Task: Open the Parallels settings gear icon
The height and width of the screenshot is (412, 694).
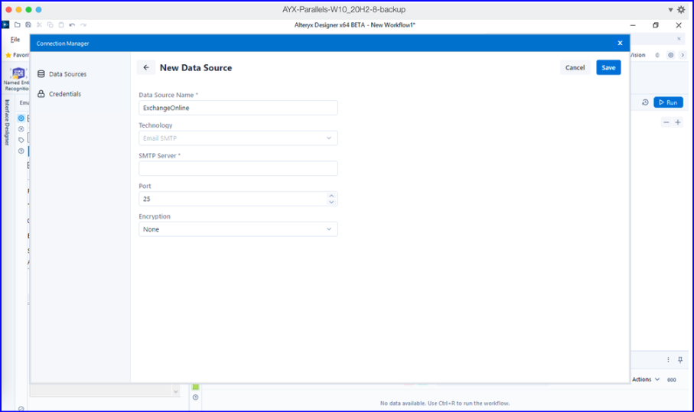Action: 681,9
